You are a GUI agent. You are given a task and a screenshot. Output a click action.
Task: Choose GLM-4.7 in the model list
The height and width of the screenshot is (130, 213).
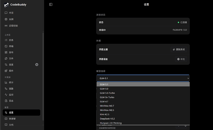pyautogui.click(x=143, y=102)
